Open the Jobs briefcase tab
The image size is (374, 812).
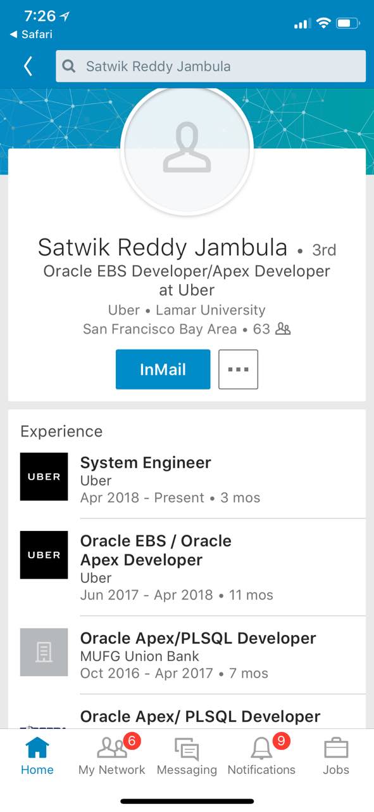point(336,757)
